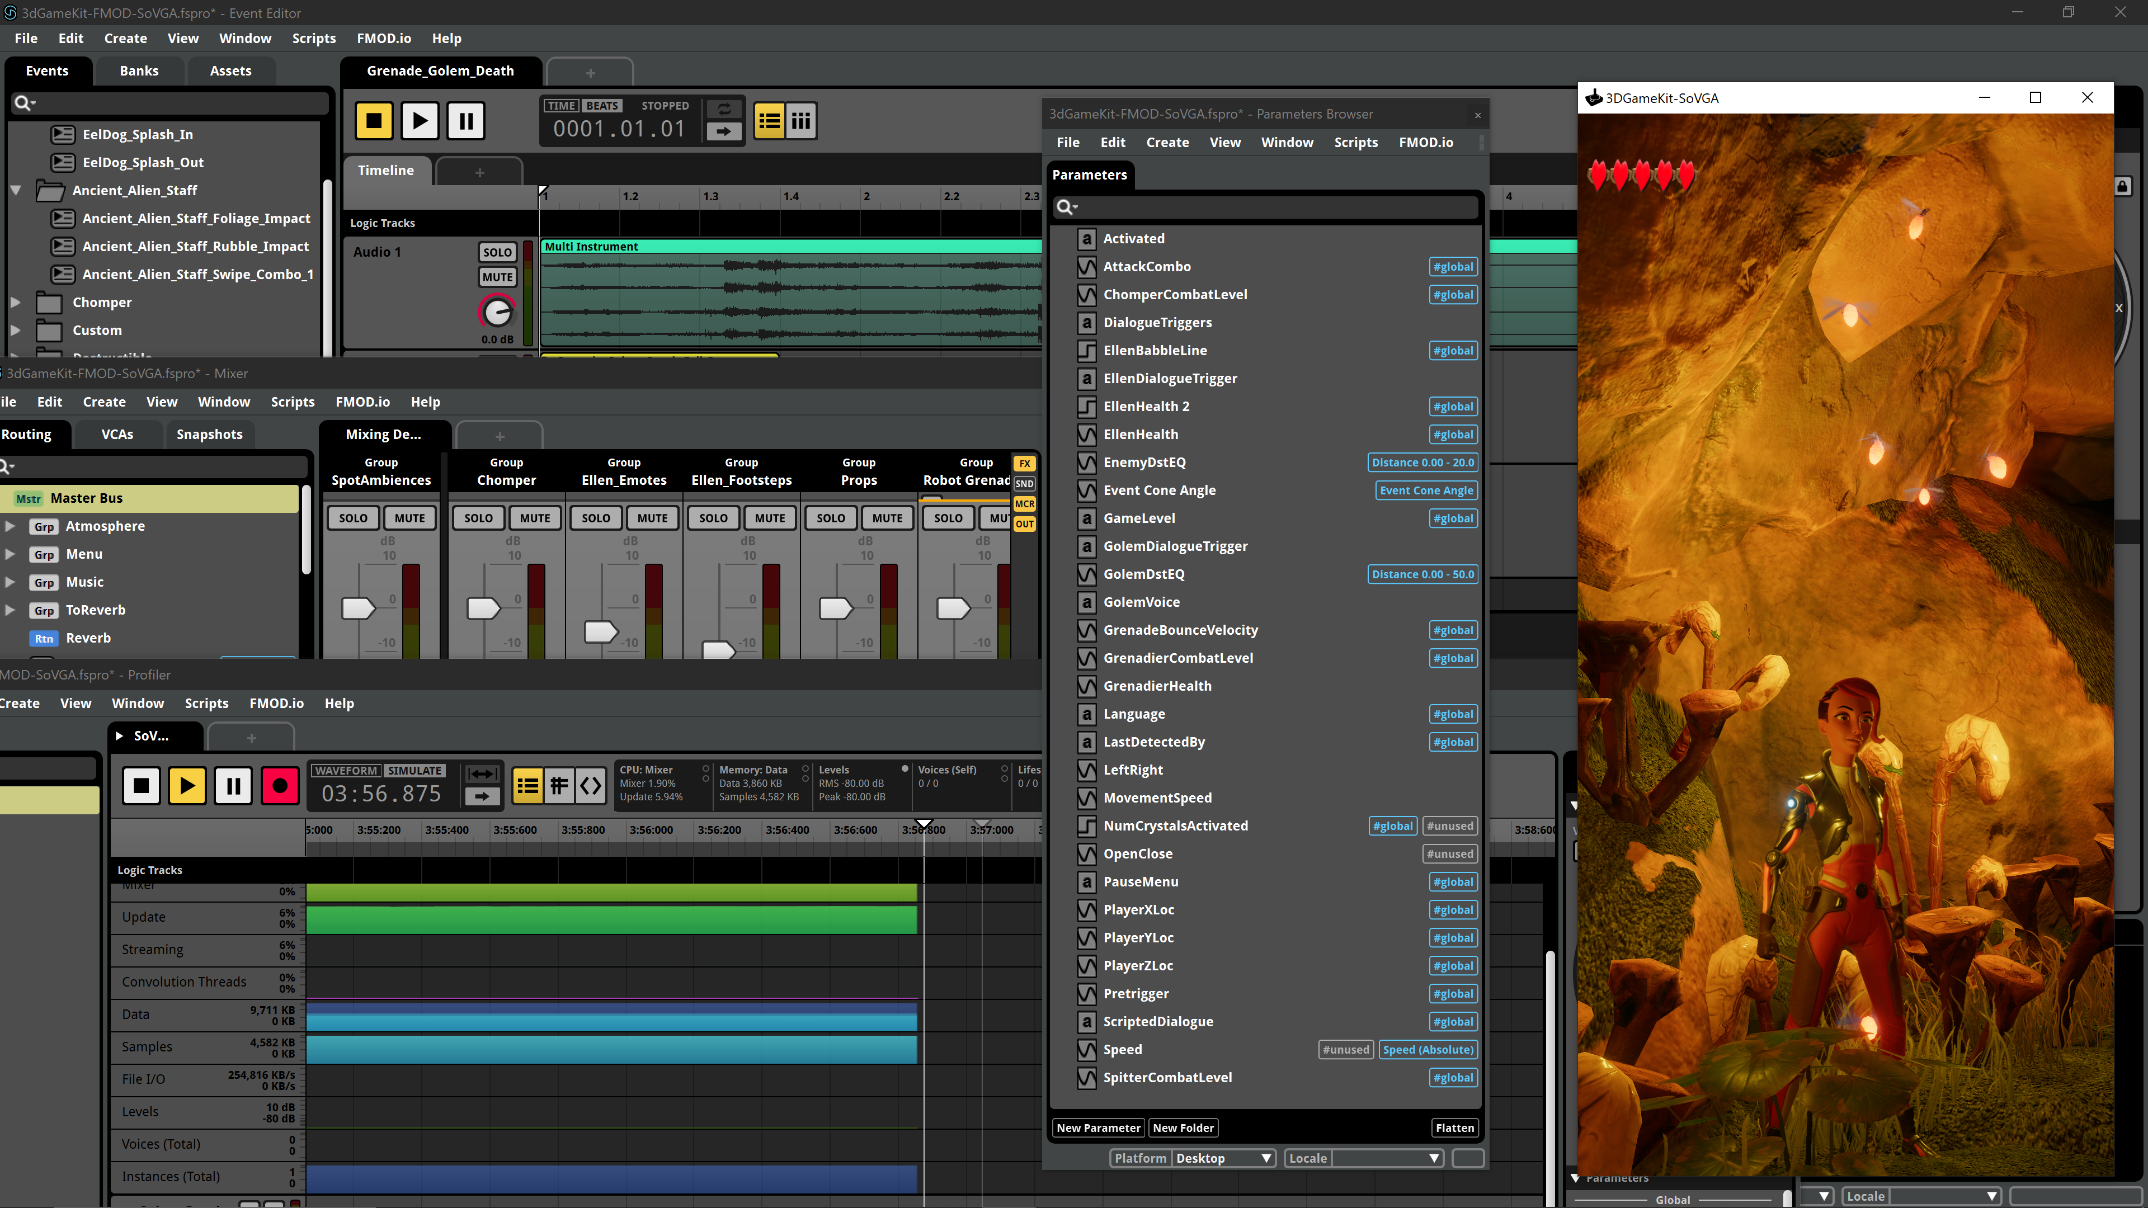The image size is (2148, 1208).
Task: Click the Activated labeled parameter icon
Action: 1086,238
